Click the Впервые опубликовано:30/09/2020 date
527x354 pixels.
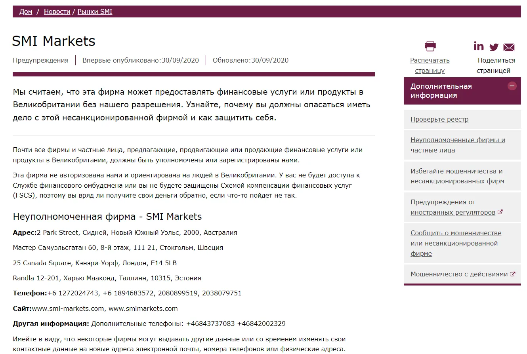click(141, 60)
